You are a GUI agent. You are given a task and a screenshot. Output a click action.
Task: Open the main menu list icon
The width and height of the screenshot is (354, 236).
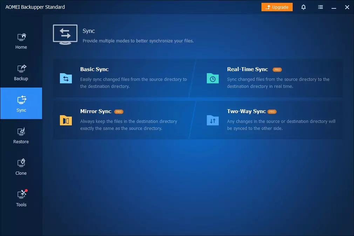pyautogui.click(x=320, y=7)
